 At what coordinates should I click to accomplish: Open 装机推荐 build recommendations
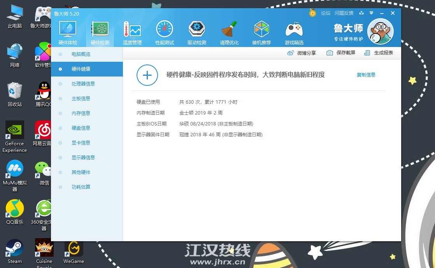(x=261, y=33)
